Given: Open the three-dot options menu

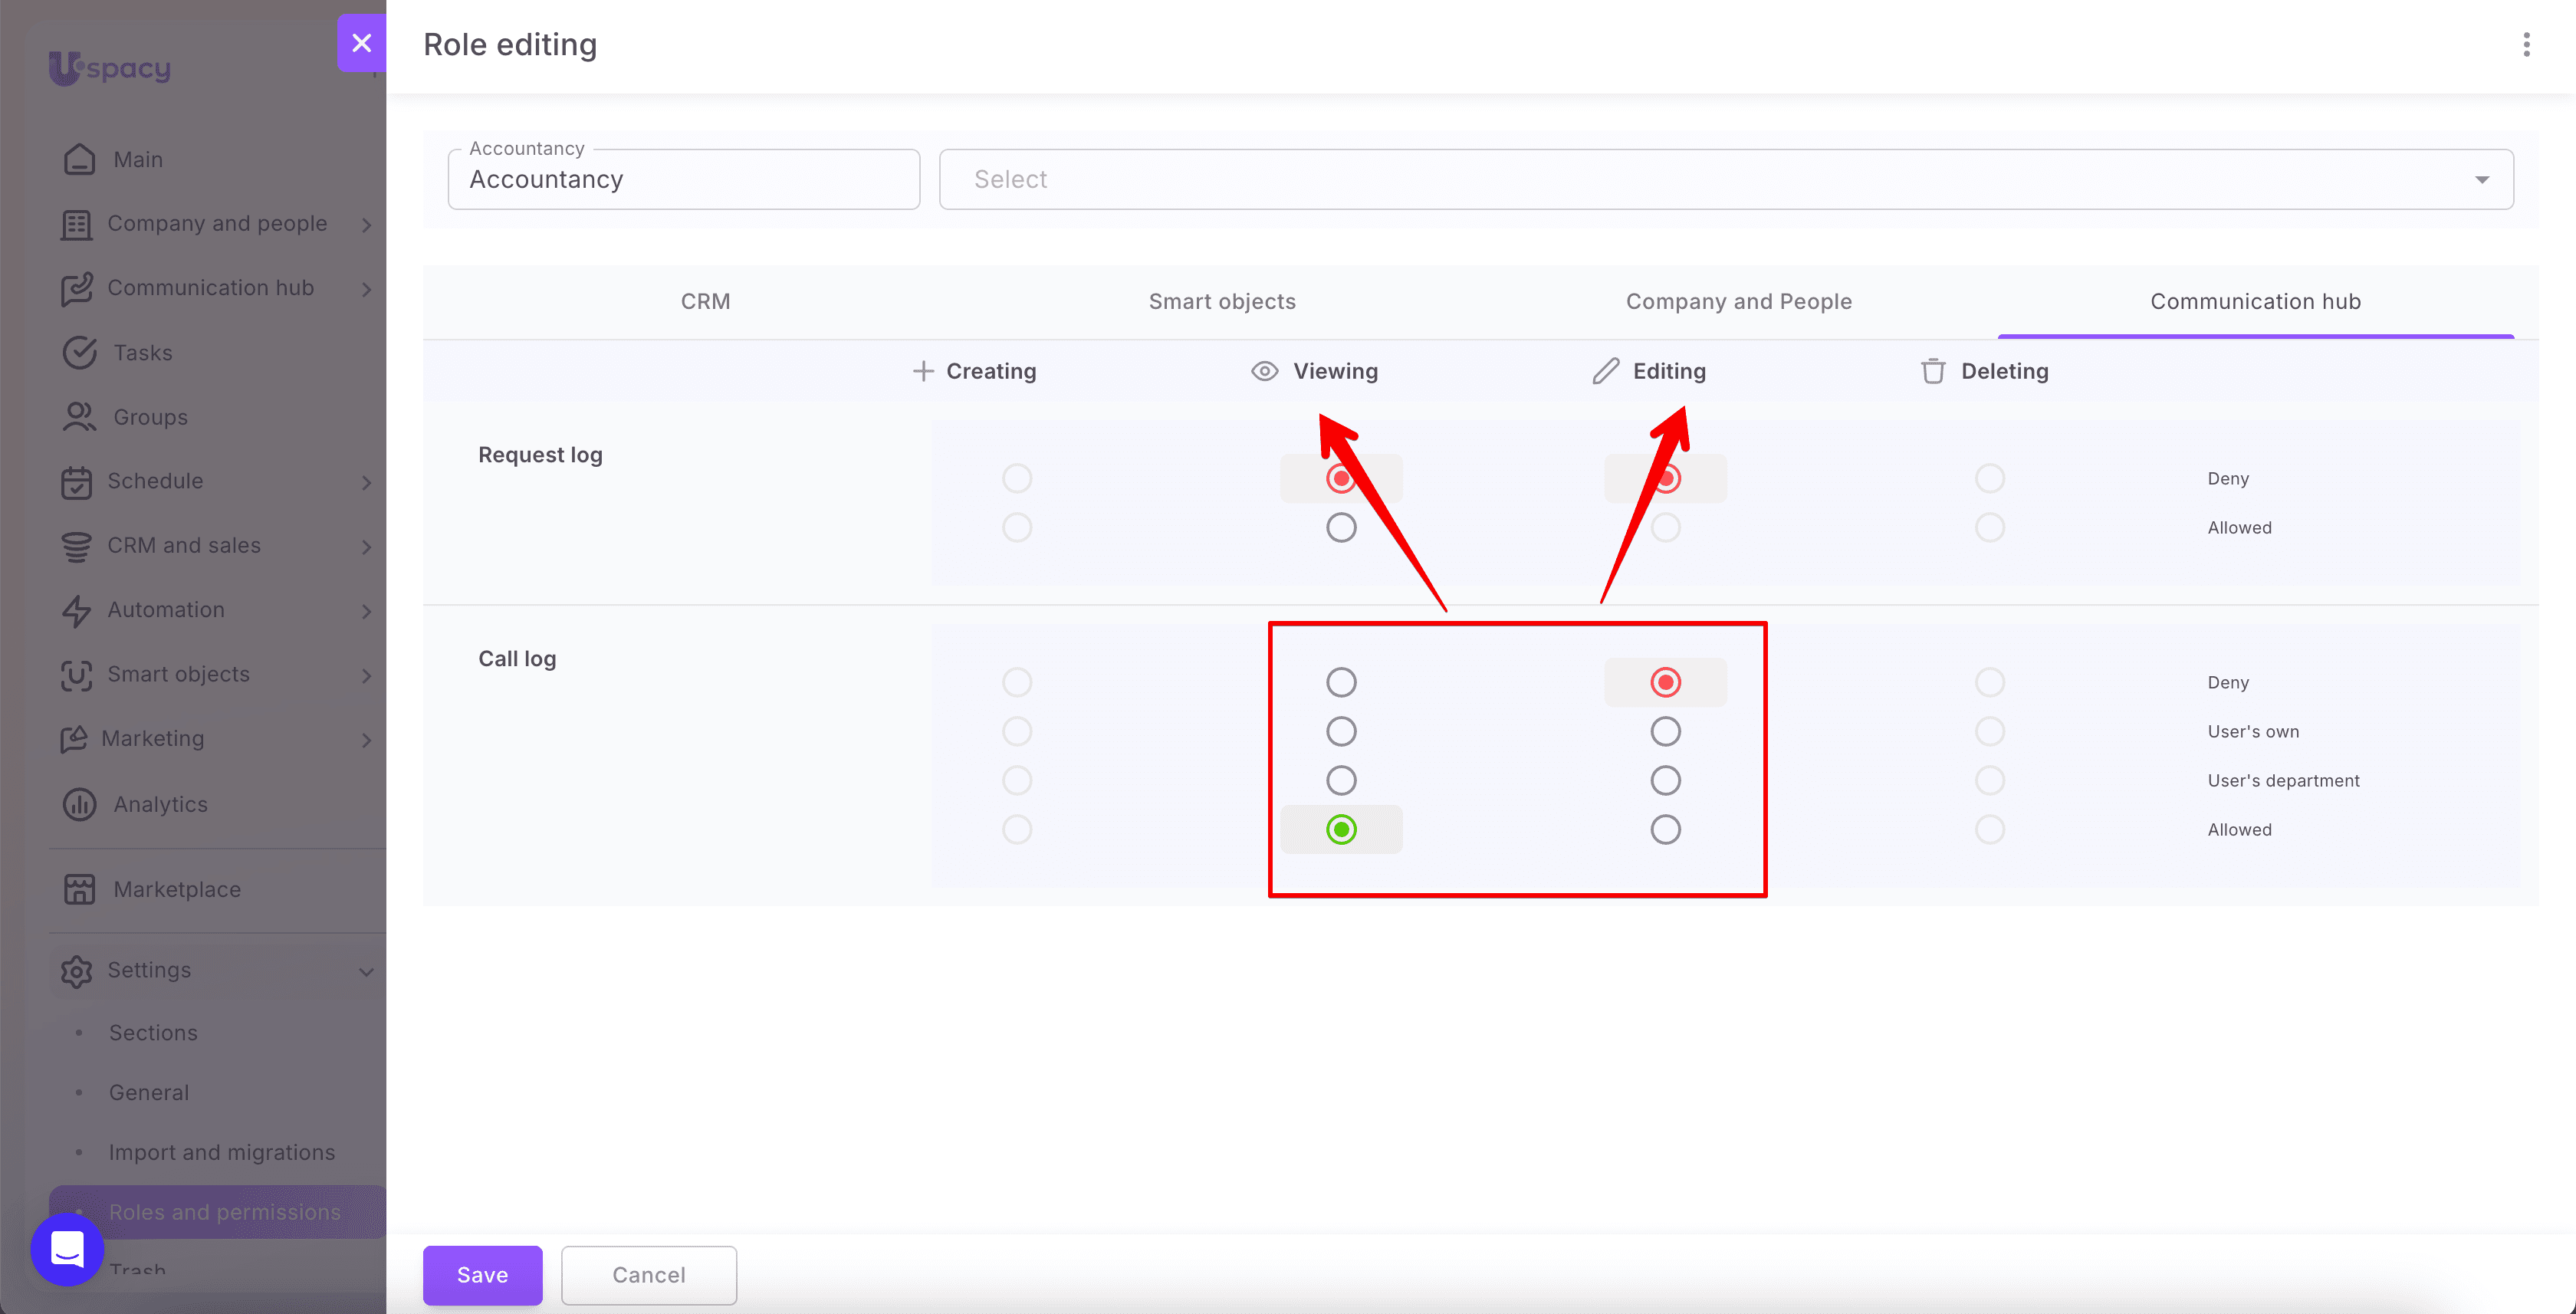Looking at the screenshot, I should click(x=2526, y=45).
